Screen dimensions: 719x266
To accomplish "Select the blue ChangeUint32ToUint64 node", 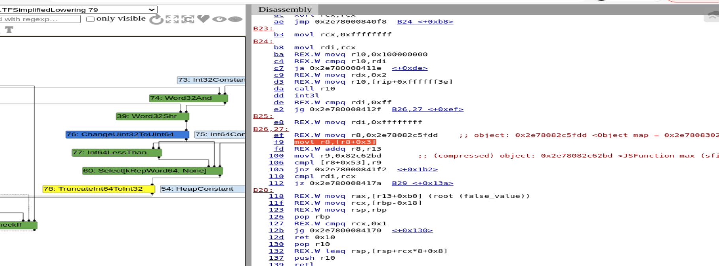I will (x=127, y=135).
